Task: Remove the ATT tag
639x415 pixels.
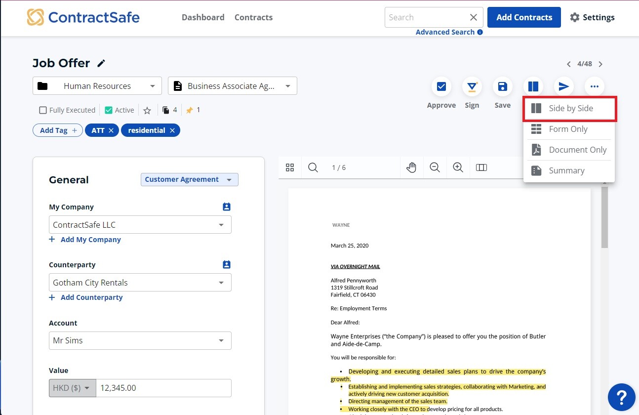Action: tap(111, 130)
